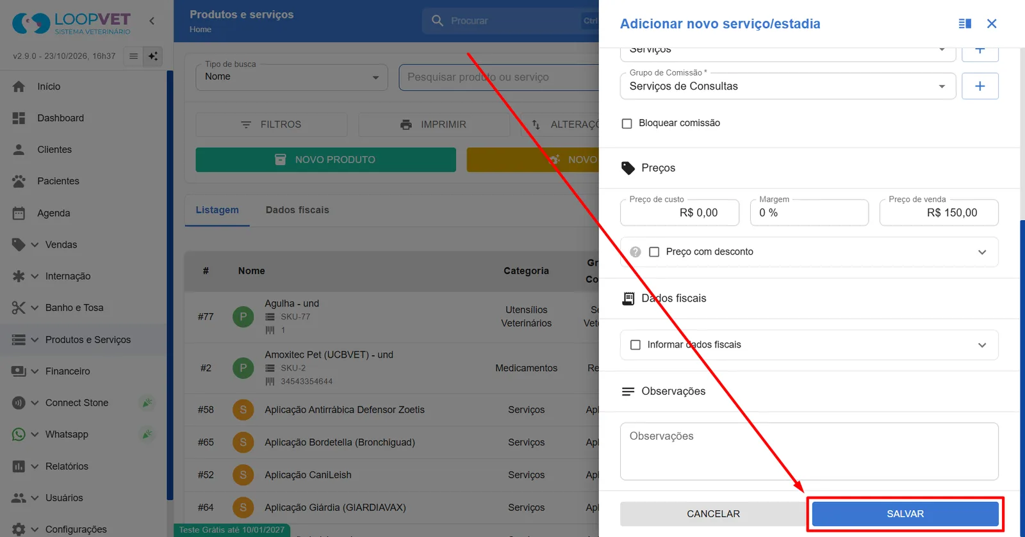Click the Categoria column header
This screenshot has width=1025, height=537.
526,271
